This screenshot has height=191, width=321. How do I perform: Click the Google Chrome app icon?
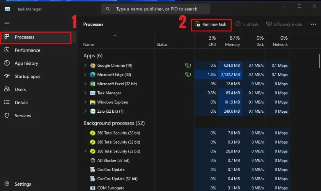[93, 65]
